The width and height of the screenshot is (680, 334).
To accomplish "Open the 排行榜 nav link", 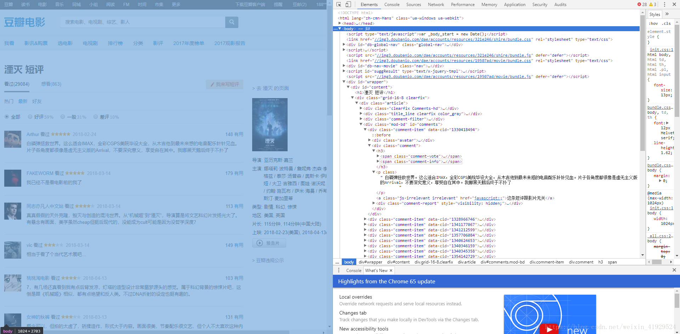I will 115,43.
